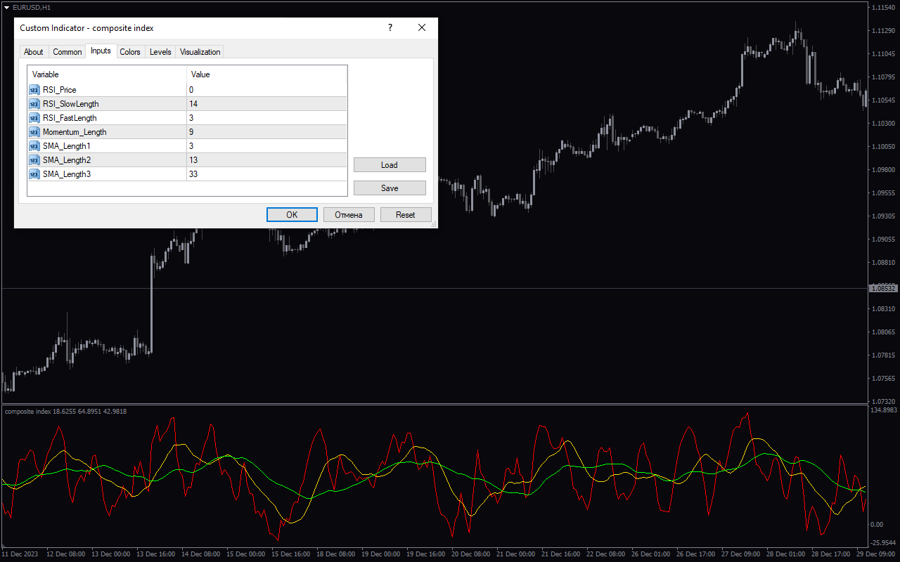This screenshot has height=562, width=900.
Task: Select the RSI_SlowLength value cell 14
Action: (266, 104)
